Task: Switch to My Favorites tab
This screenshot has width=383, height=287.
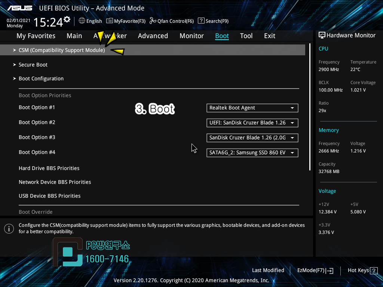Action: (36, 36)
